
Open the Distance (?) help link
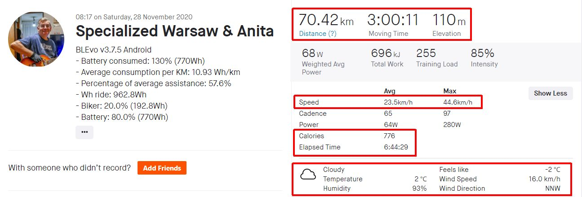[317, 34]
